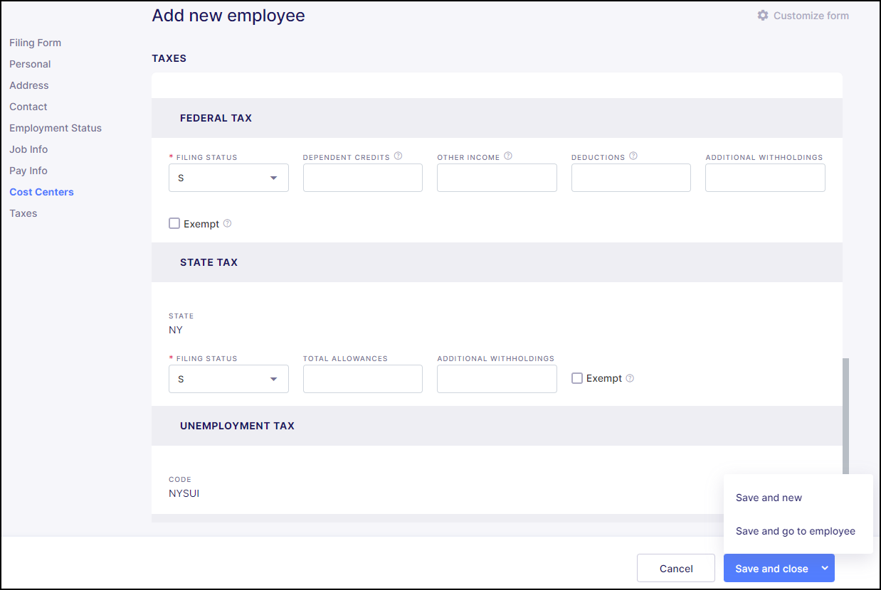The height and width of the screenshot is (590, 881).
Task: Click the federal Additional Withholdings field
Action: [765, 178]
